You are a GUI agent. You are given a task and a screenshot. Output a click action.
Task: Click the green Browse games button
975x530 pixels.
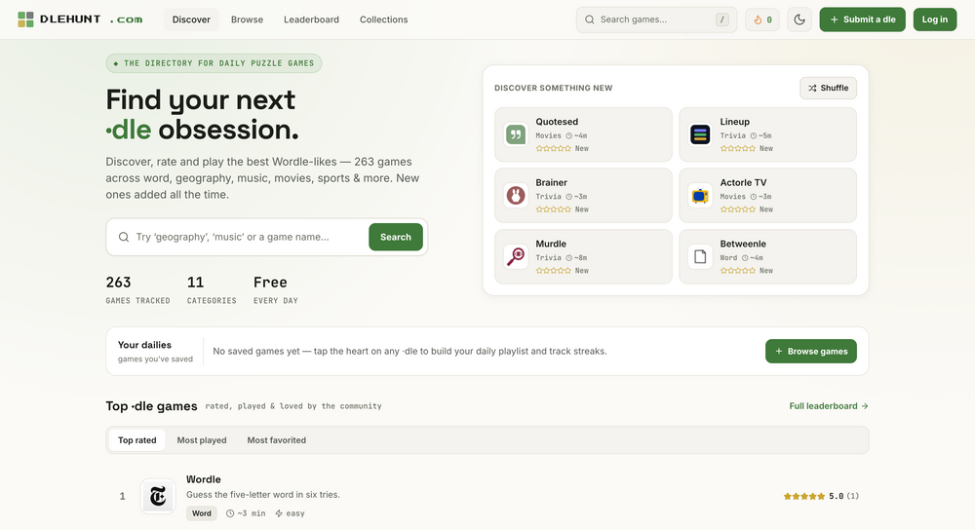click(811, 351)
